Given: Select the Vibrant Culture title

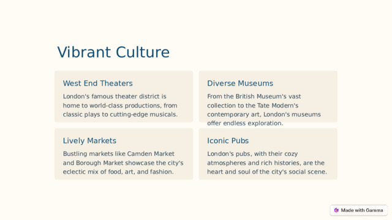Looking at the screenshot, I should (113, 52).
